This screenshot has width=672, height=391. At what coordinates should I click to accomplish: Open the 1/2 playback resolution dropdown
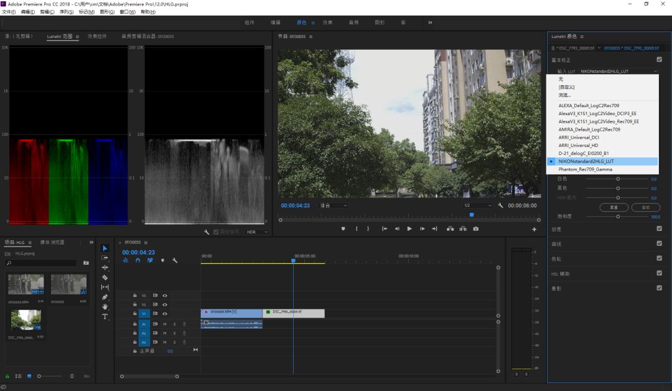coord(477,205)
